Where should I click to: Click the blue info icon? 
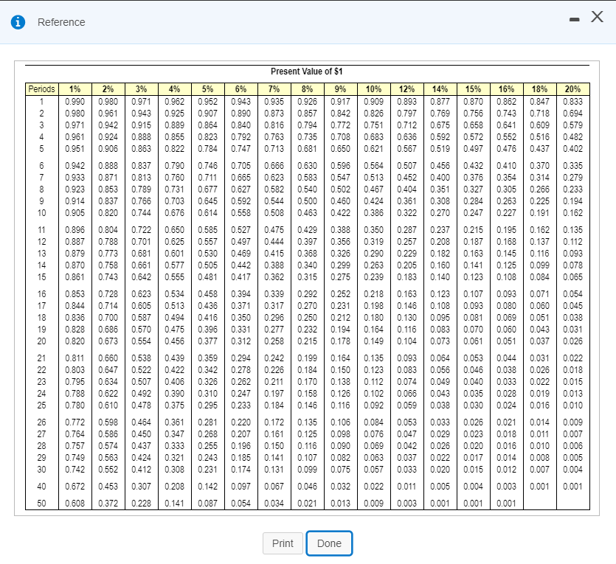18,22
